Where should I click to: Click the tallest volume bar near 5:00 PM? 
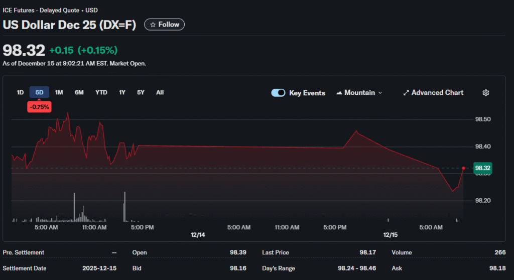point(124,207)
